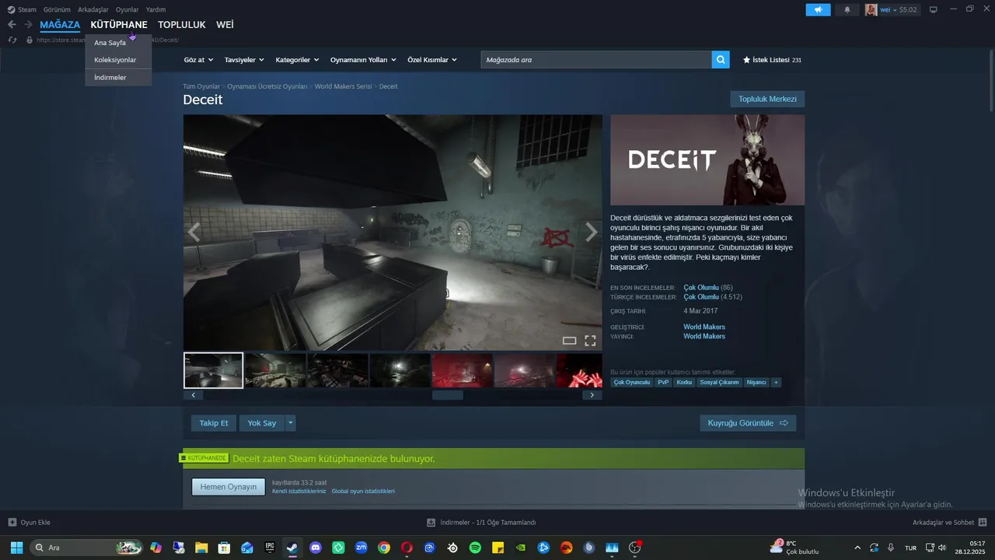Click the plus to add tag
This screenshot has height=560, width=995.
[775, 383]
